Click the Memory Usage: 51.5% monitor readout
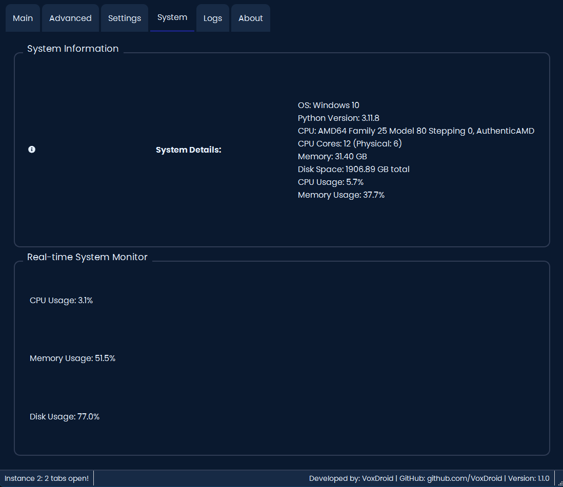This screenshot has height=487, width=563. [x=73, y=358]
